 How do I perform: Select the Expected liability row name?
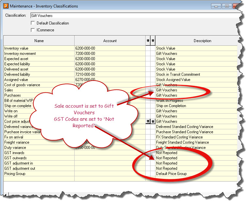coord(17,64)
